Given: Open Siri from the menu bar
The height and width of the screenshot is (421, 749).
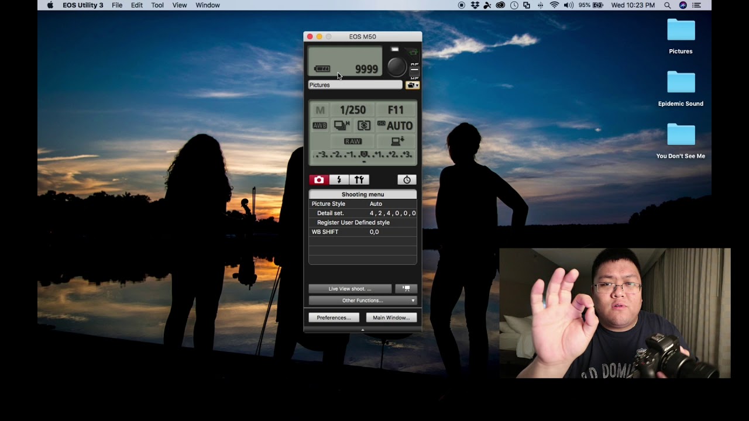Looking at the screenshot, I should click(683, 5).
